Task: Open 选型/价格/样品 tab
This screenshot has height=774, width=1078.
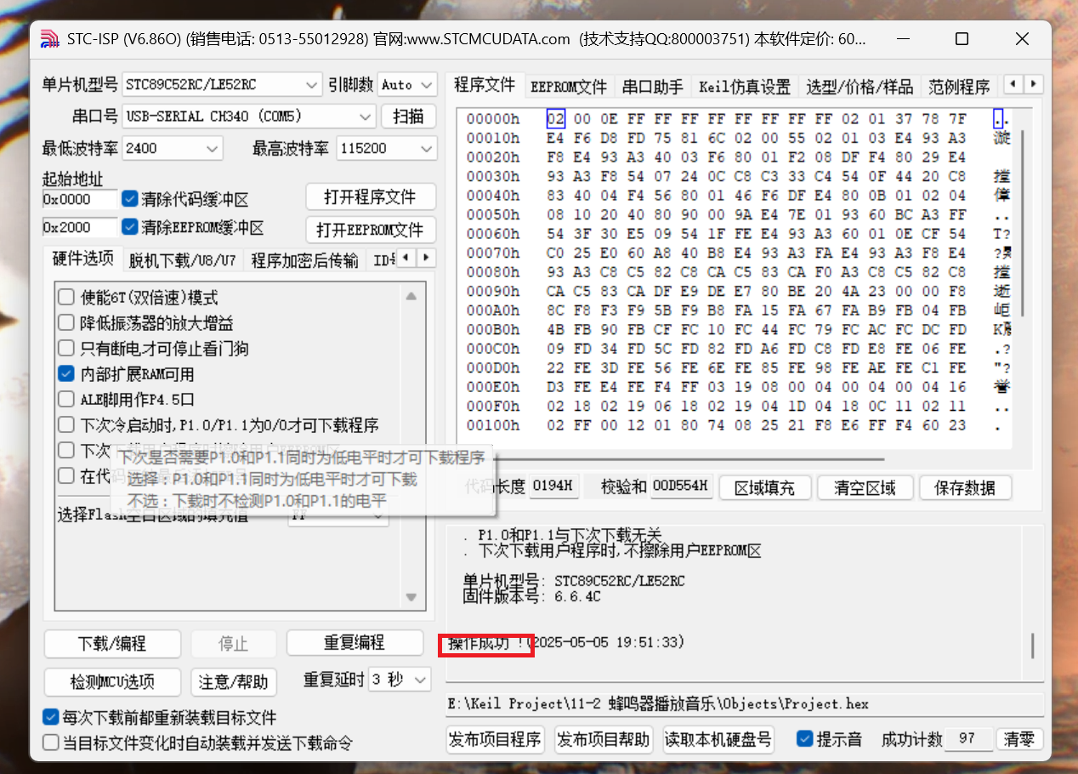Action: (860, 87)
